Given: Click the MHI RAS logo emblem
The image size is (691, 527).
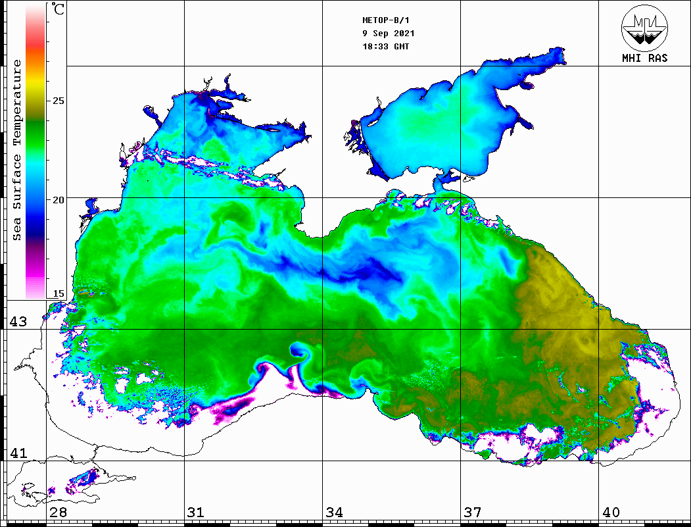Looking at the screenshot, I should [x=644, y=28].
